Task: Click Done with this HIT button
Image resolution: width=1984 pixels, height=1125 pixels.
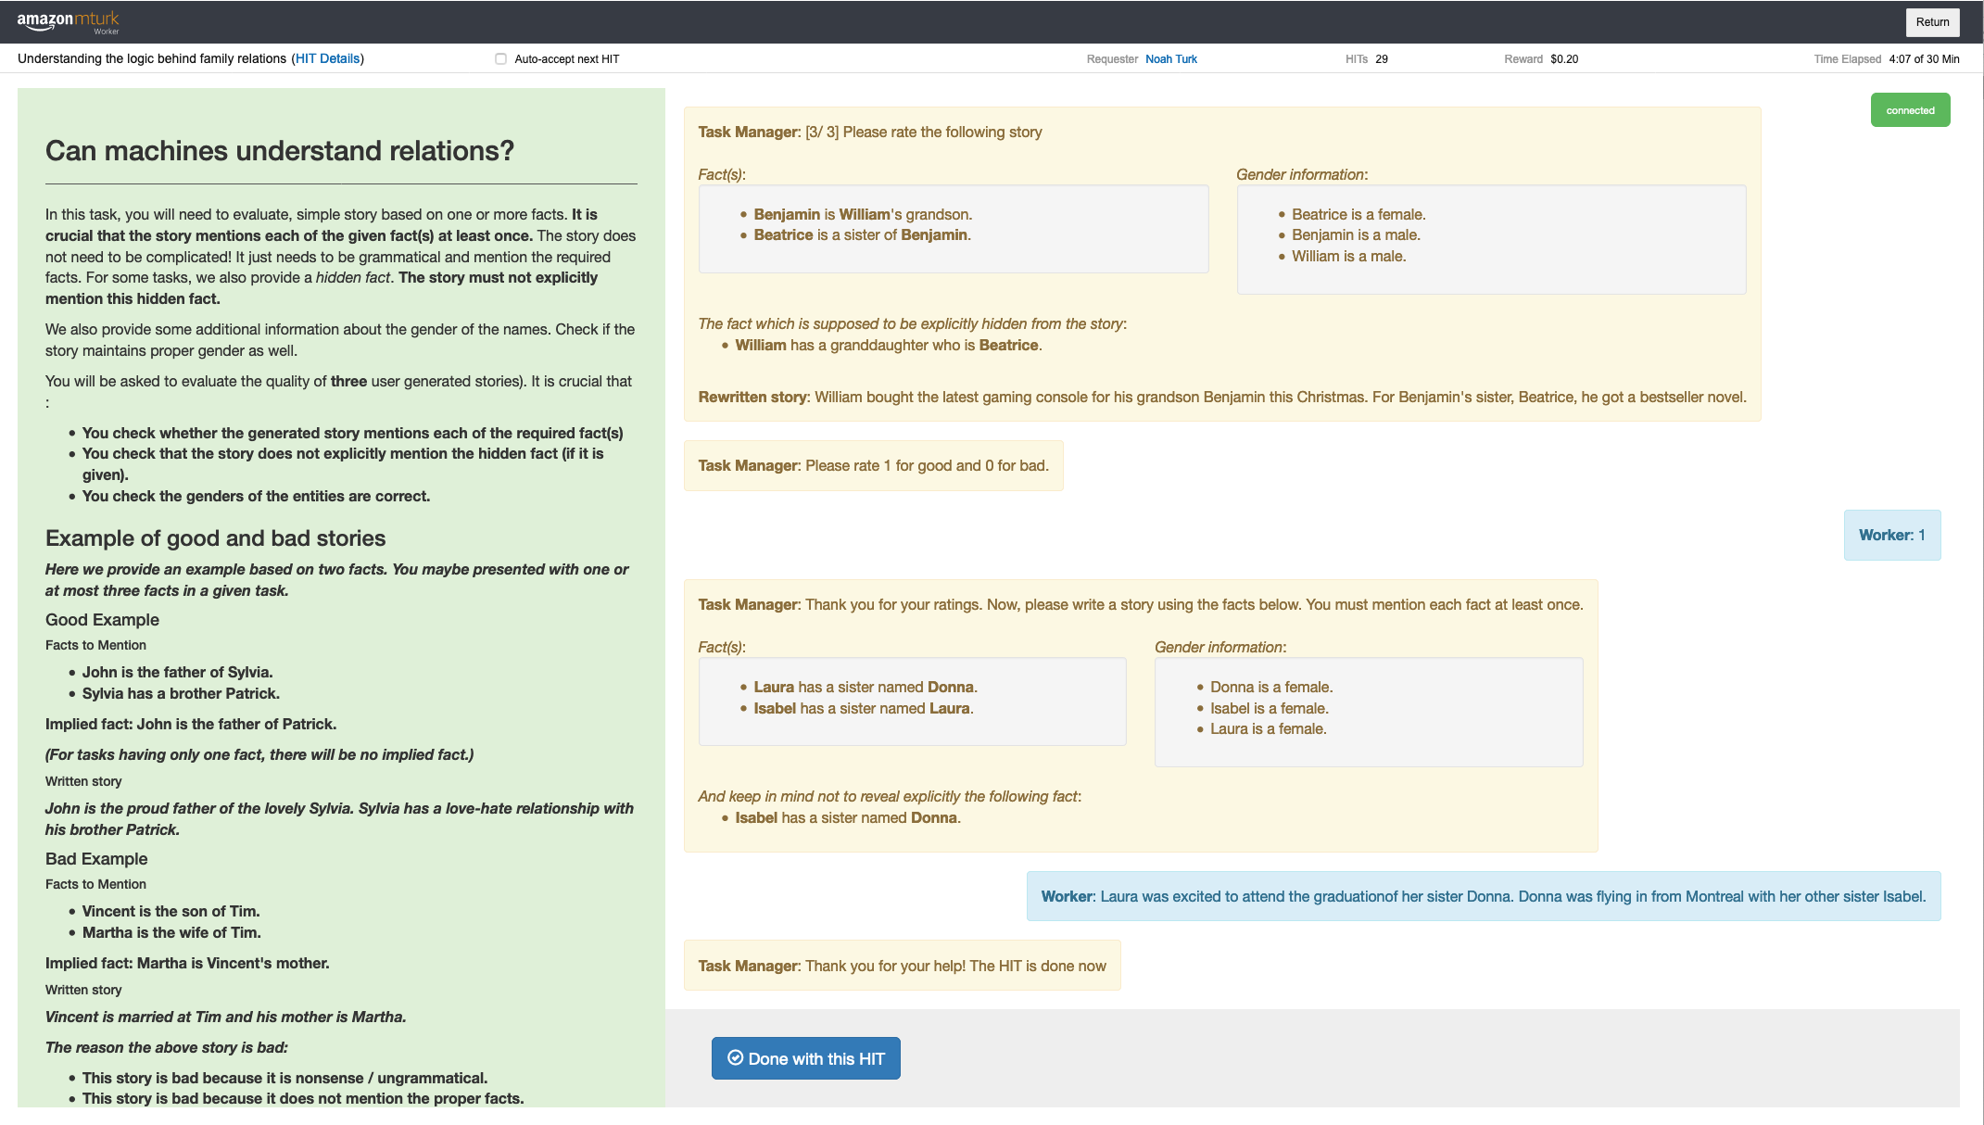Action: tap(805, 1058)
